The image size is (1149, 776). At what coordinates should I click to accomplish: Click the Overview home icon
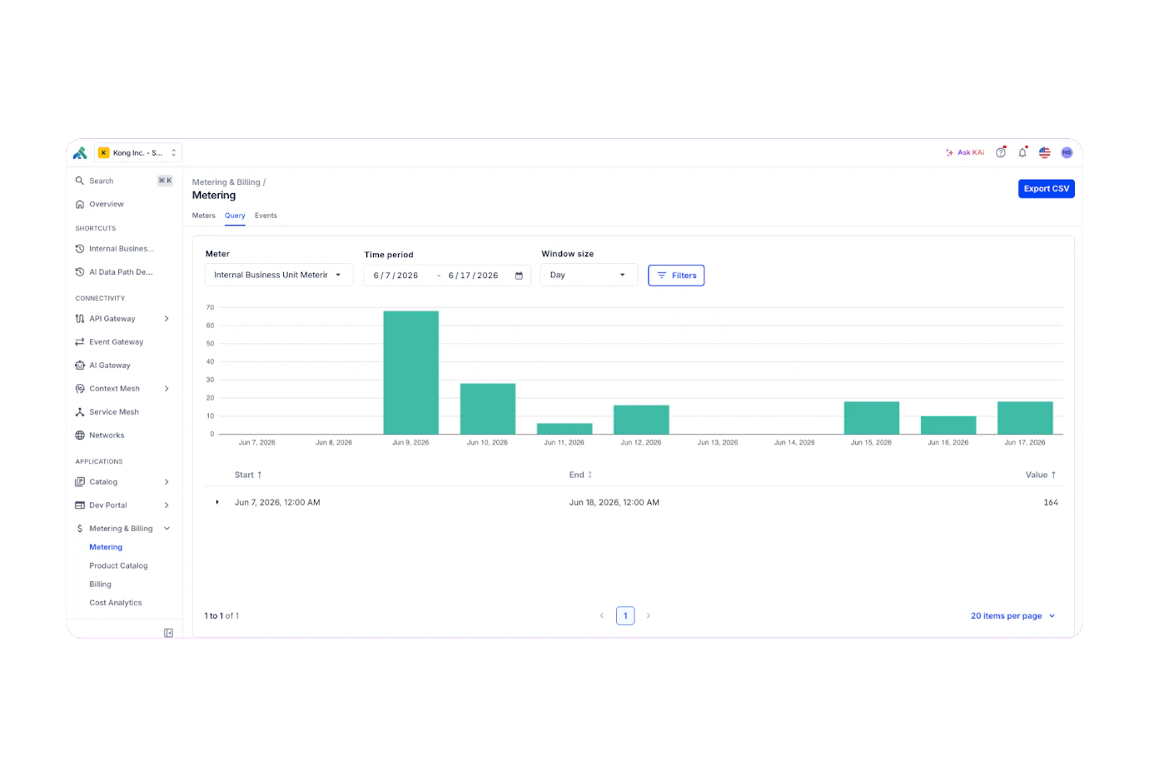(80, 204)
